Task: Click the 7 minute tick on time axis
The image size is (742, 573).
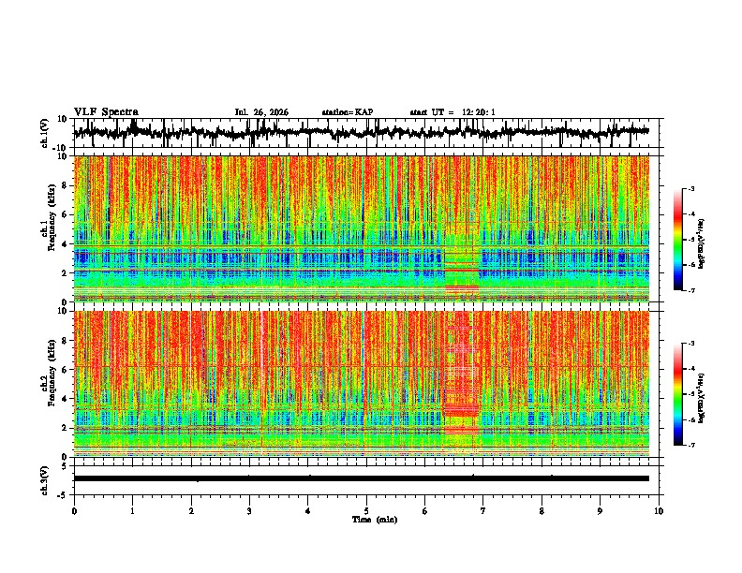Action: 483,511
